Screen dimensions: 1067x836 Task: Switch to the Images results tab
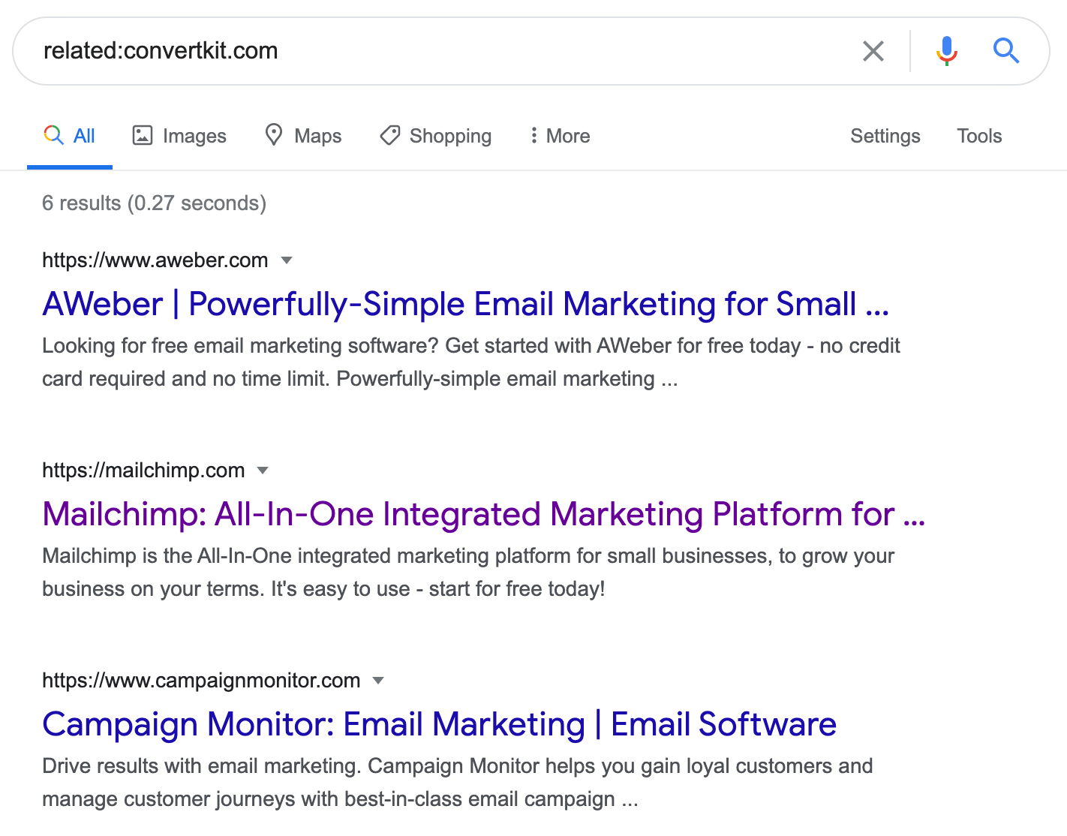tap(194, 136)
